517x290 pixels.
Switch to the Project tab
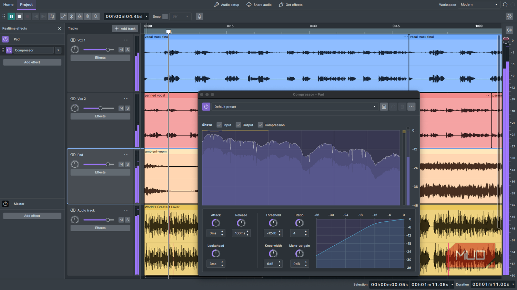coord(26,4)
